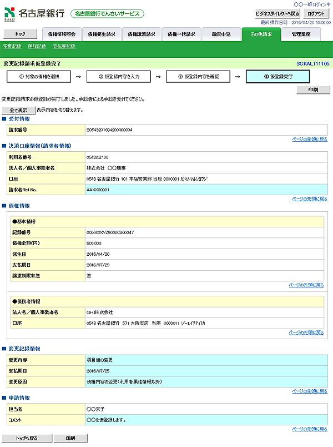Click 変更記録情報 section heading
333x447 pixels.
[24, 349]
